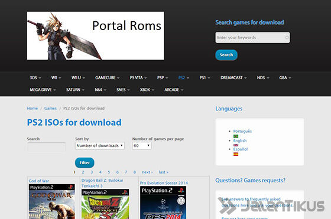Image resolution: width=331 pixels, height=219 pixels.
Task: Open the ARCADE menu
Action: click(174, 90)
